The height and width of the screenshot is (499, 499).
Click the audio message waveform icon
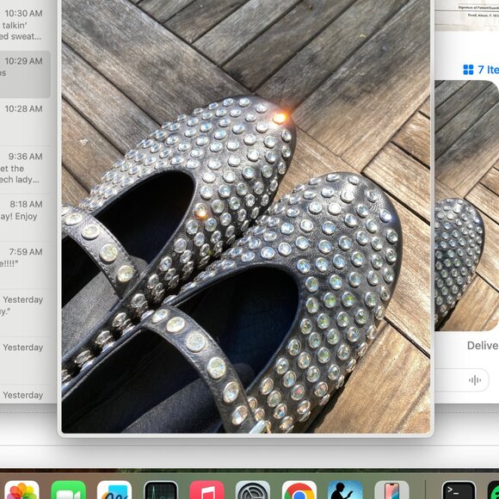475,380
